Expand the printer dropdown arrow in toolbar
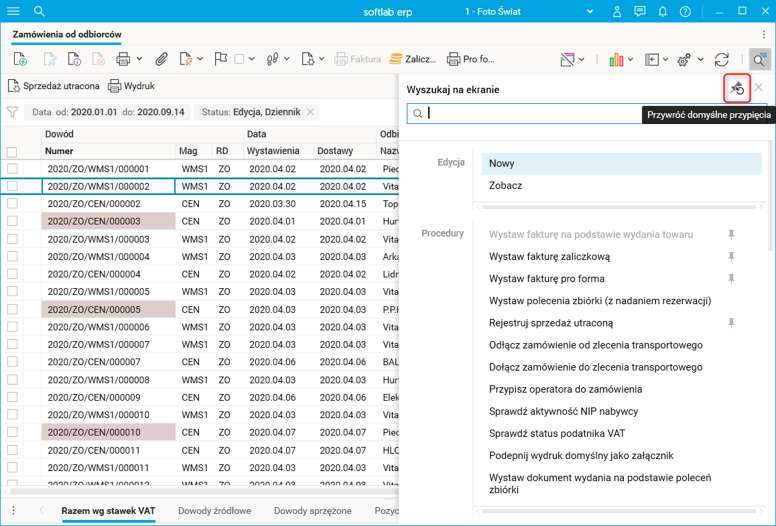Image resolution: width=776 pixels, height=526 pixels. click(x=139, y=59)
